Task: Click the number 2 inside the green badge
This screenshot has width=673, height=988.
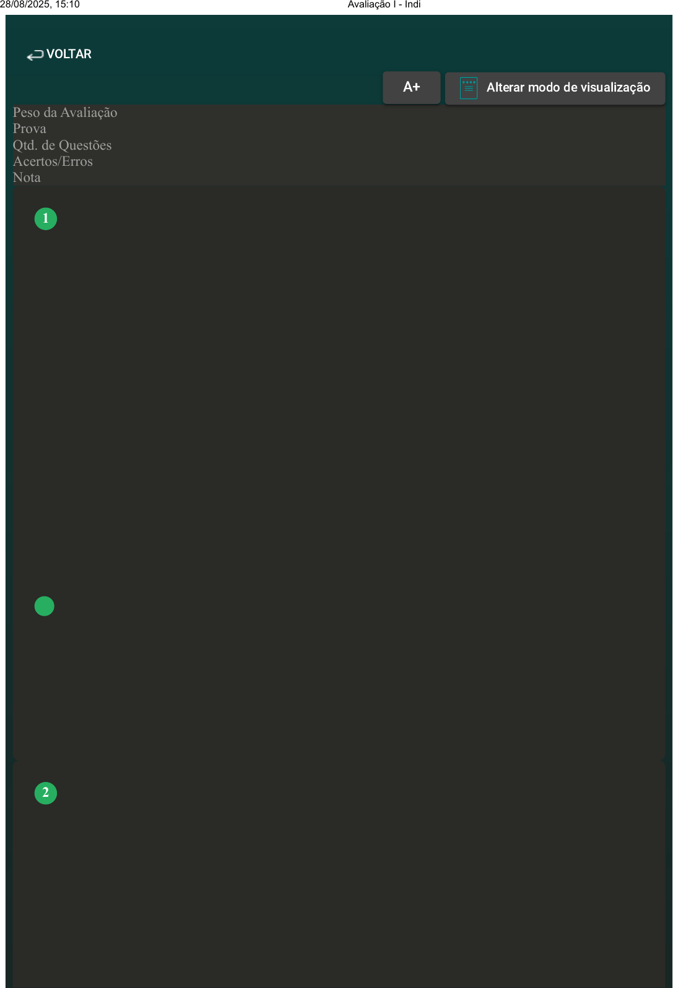Action: click(x=46, y=793)
